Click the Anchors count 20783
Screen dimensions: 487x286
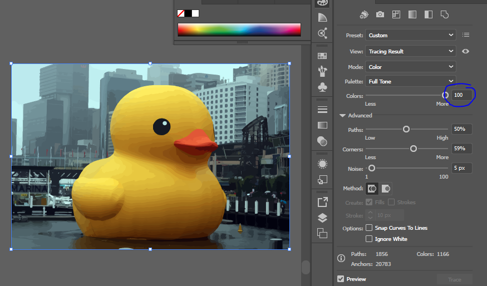point(383,264)
